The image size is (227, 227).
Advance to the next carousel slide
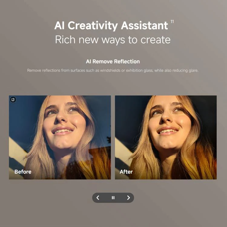pos(128,198)
